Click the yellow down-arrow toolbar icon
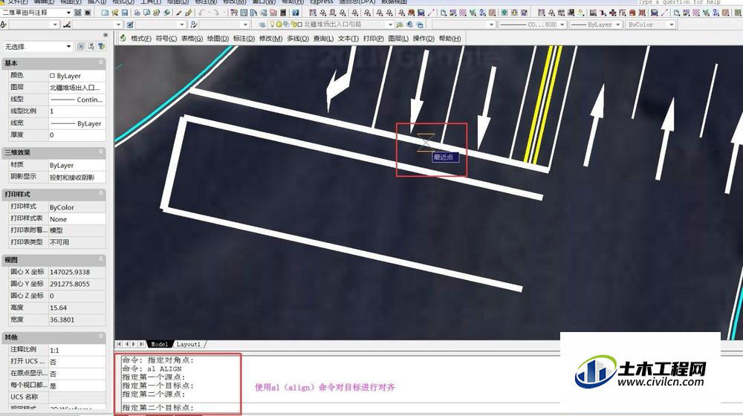Viewport: 743px width, 416px height. pos(514,13)
